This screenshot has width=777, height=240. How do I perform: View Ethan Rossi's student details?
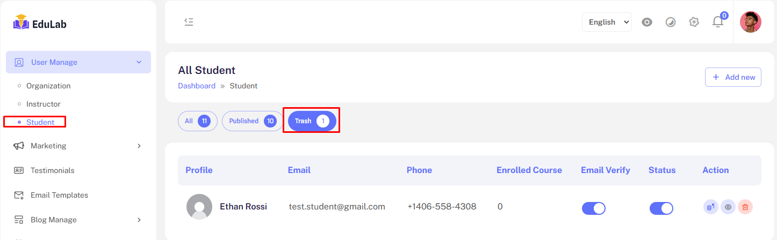coord(728,207)
